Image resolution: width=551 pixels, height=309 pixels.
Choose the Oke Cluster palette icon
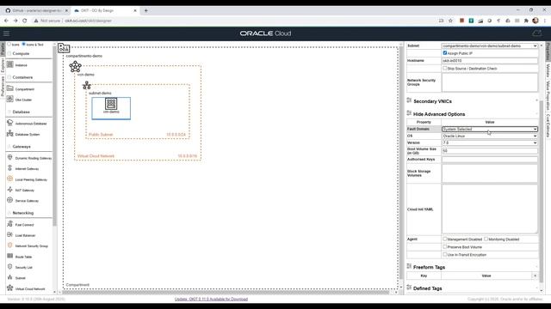9,100
